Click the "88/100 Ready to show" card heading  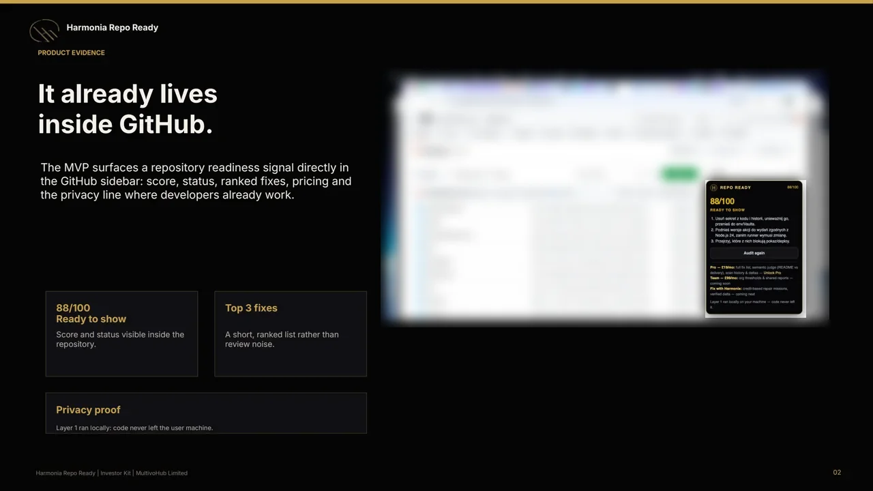(91, 313)
